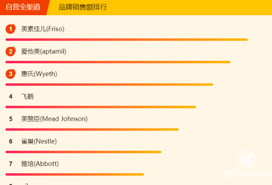Click the Friso sales bar
This screenshot has width=272, height=185.
click(x=127, y=40)
